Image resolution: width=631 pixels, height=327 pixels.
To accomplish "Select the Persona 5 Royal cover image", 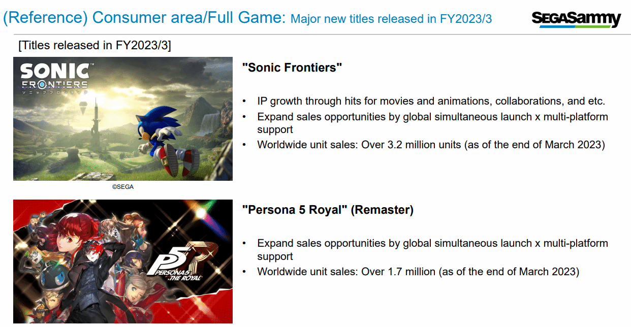I will (x=123, y=261).
